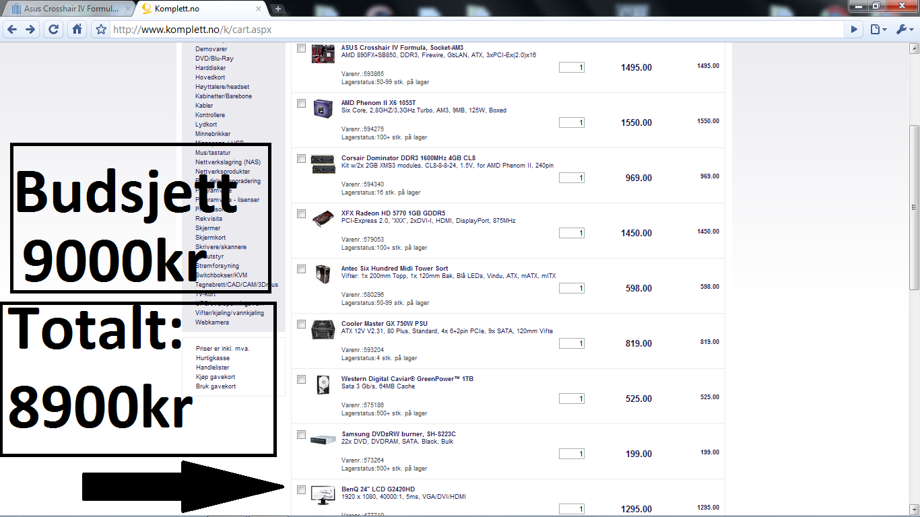Open the Webkamera category in sidebar
920x517 pixels.
pyautogui.click(x=212, y=322)
